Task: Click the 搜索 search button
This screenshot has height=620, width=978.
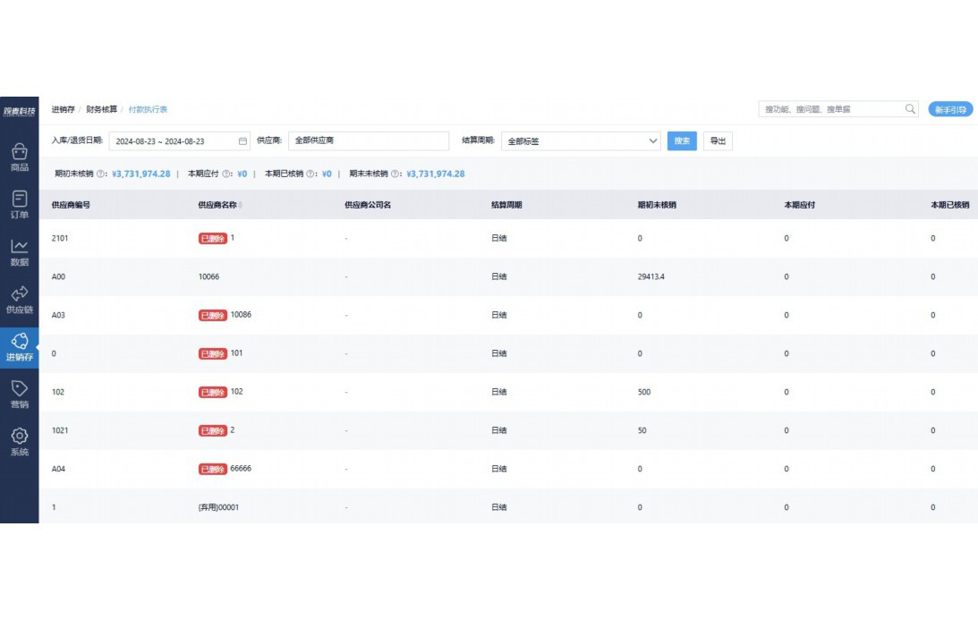Action: pyautogui.click(x=681, y=140)
